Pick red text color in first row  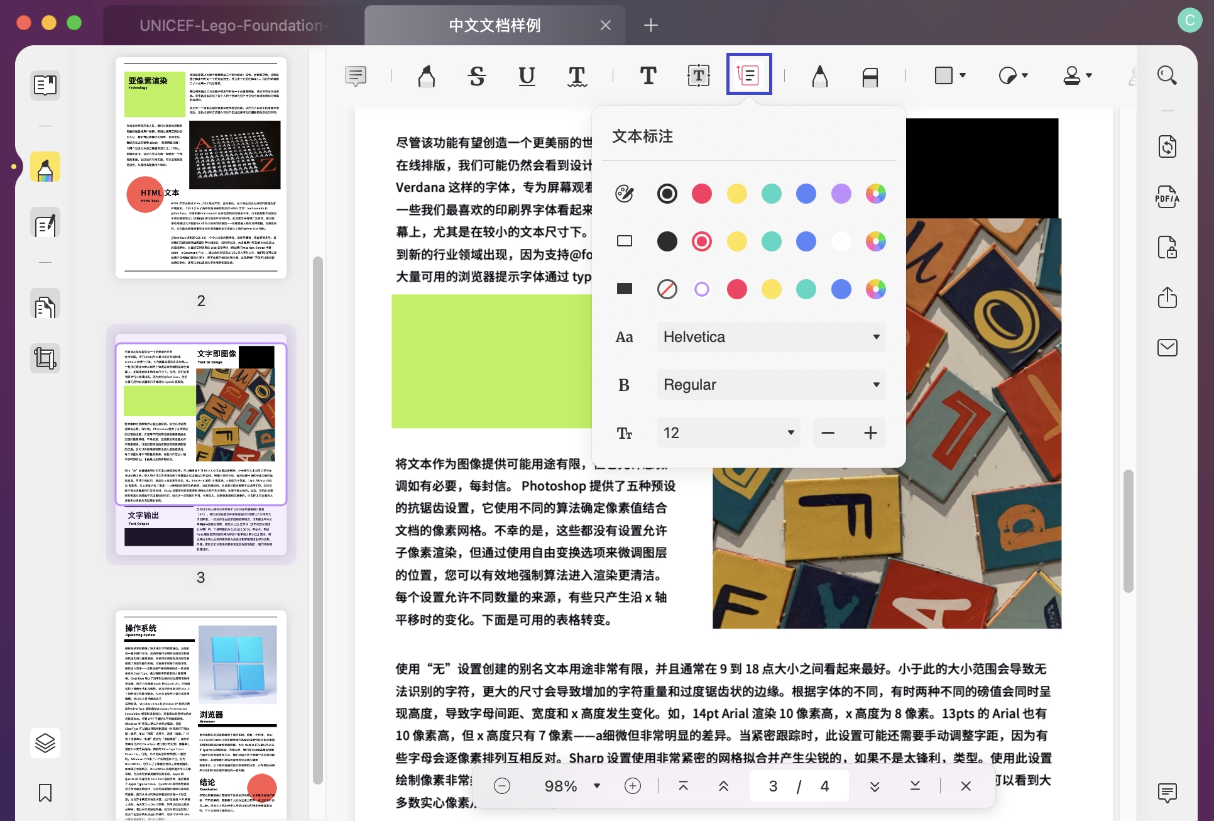[701, 194]
